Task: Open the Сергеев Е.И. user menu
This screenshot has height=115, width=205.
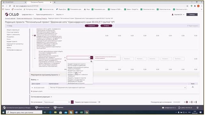Action: 178,15
